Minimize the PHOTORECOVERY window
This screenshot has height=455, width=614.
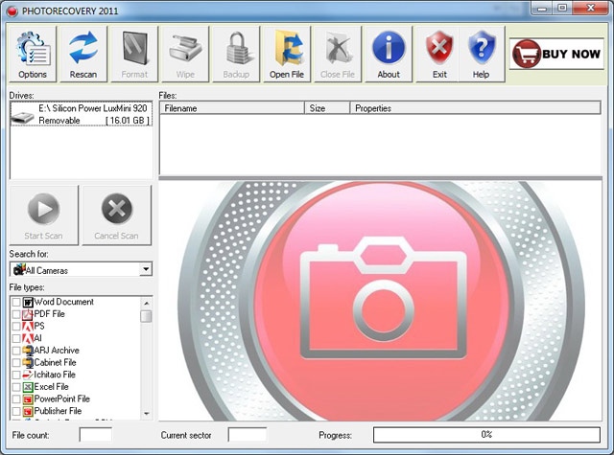click(541, 8)
